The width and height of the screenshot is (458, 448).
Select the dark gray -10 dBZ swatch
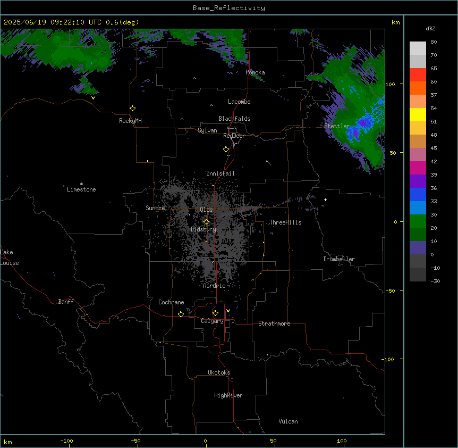[418, 275]
